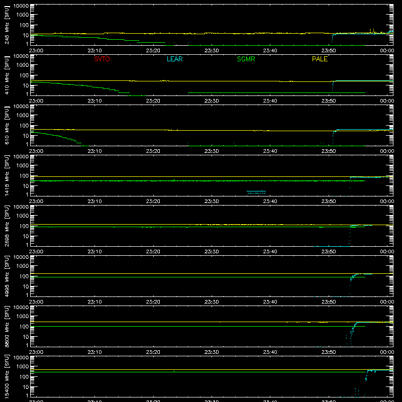Click 23:40 time label below 410 MHz panel
402x402 pixels.
point(270,101)
